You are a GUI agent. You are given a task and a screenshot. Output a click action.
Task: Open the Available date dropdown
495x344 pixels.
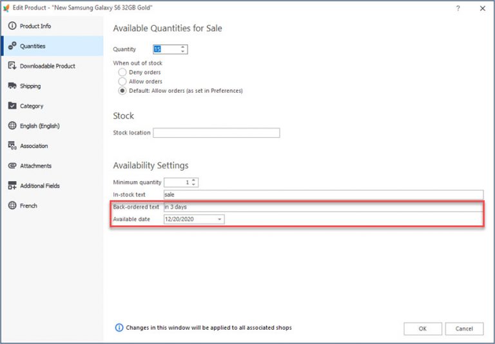[x=220, y=220]
